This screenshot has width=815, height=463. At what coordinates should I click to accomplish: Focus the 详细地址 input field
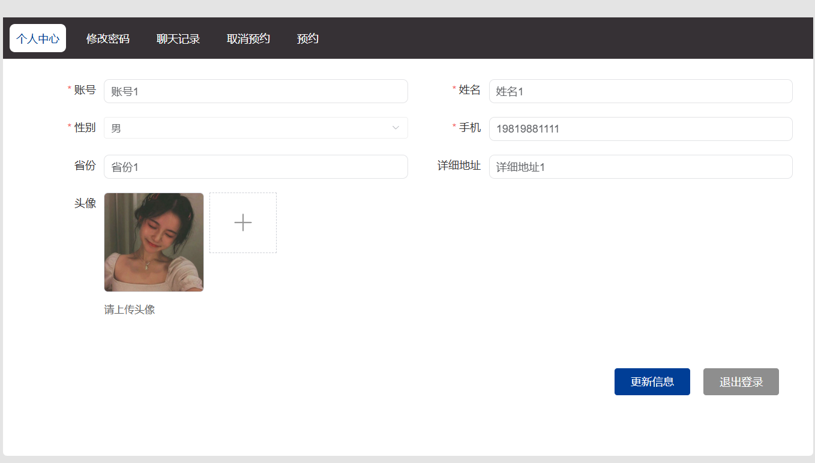point(640,167)
